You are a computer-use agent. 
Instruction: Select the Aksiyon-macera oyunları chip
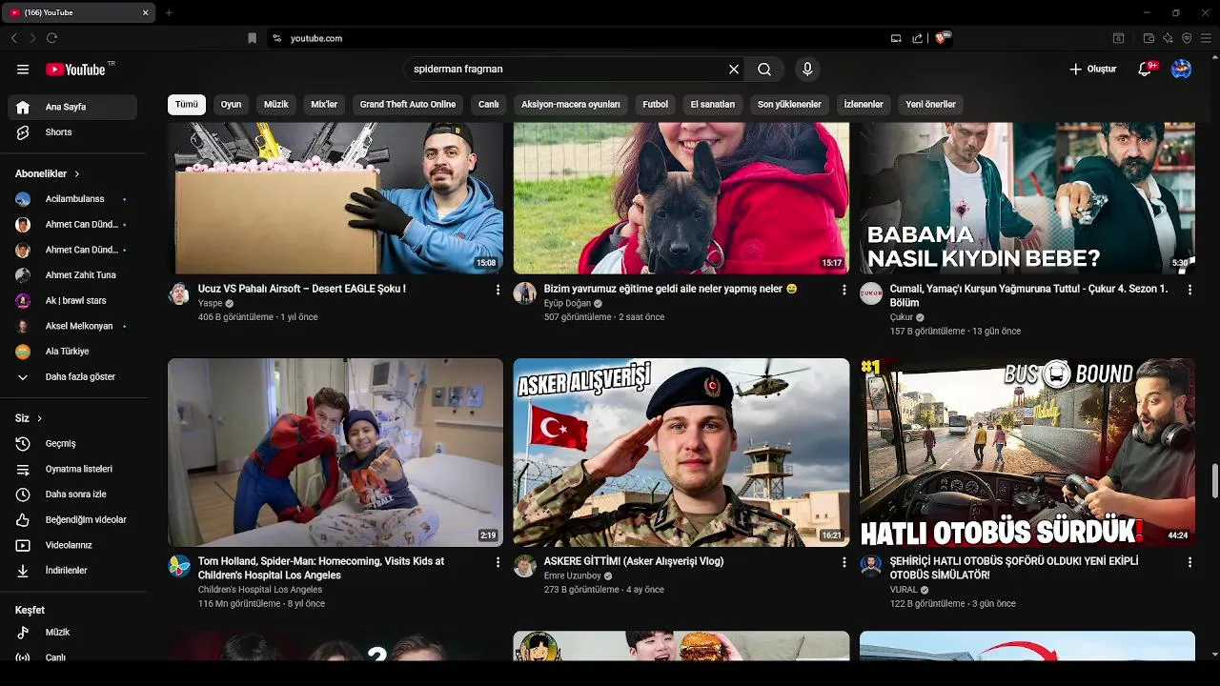click(x=571, y=105)
